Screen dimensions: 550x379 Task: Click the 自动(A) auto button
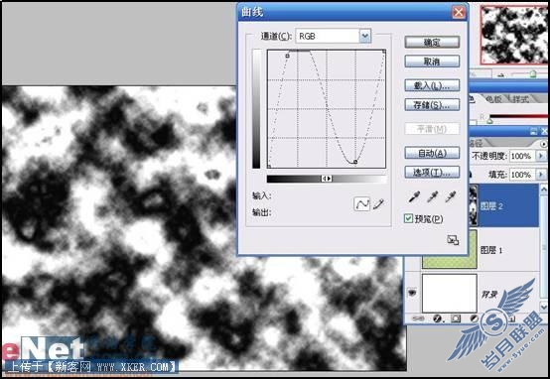click(432, 153)
